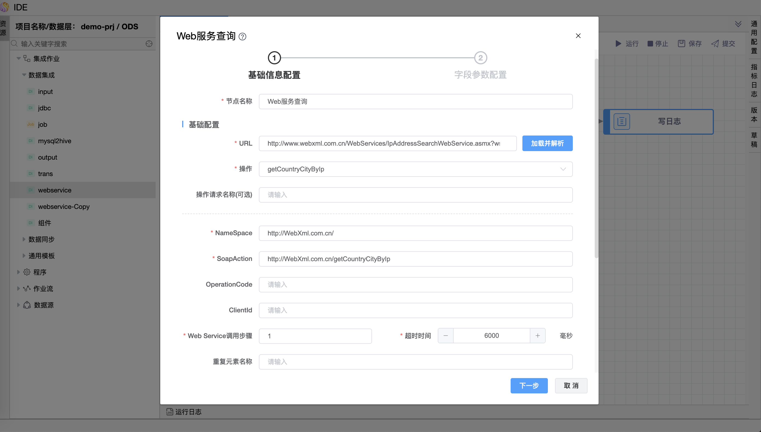This screenshot has width=761, height=432.
Task: Click the double chevron collapse icon
Action: (x=738, y=24)
